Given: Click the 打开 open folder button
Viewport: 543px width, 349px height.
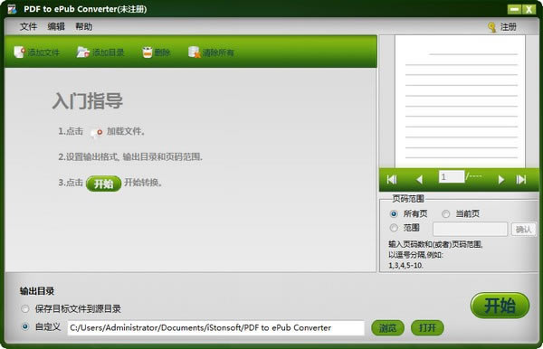Looking at the screenshot, I should pos(427,328).
